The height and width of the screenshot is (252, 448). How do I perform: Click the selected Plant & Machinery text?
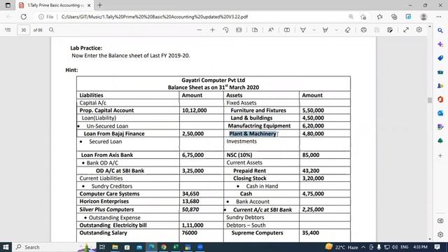point(253,134)
